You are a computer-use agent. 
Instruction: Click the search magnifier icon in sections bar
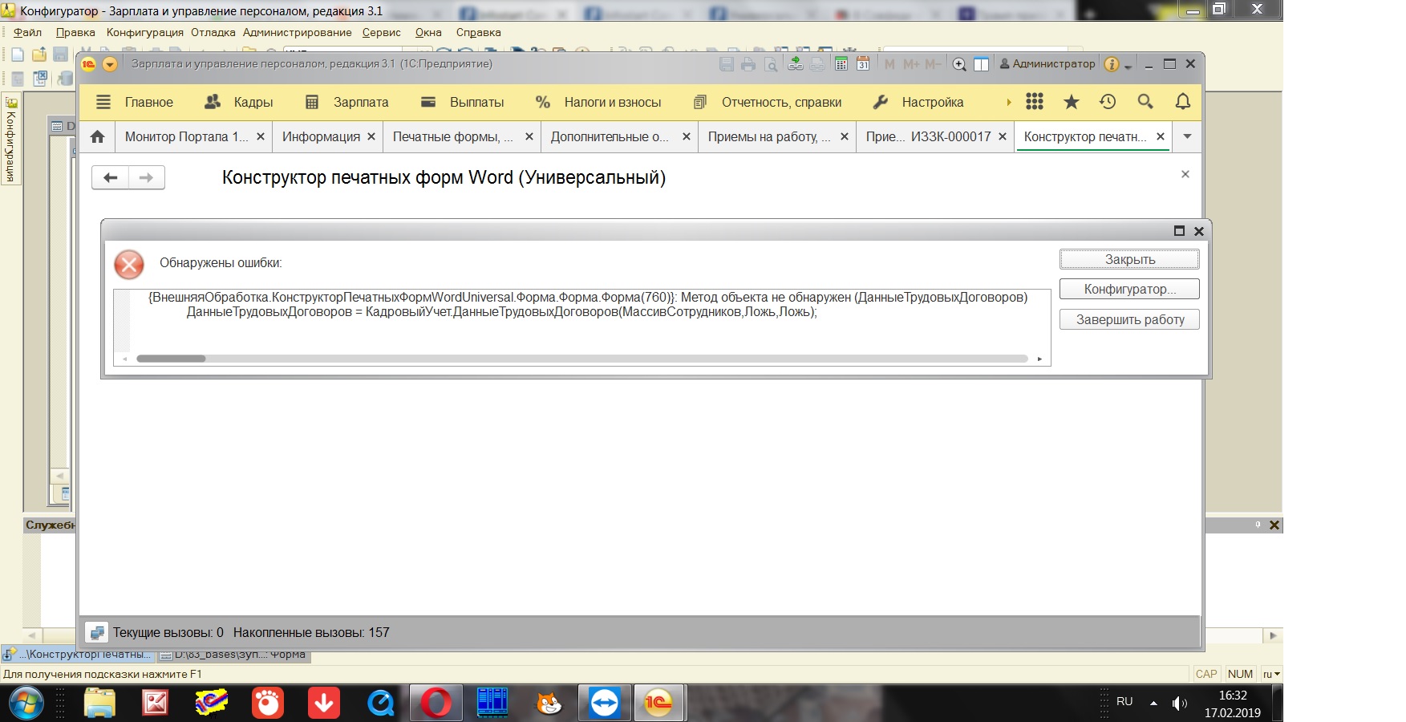1145,102
